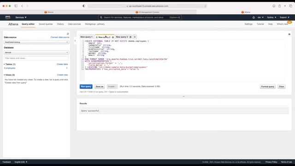
Task: Click the Feedback button in footer
Action: coord(6,162)
